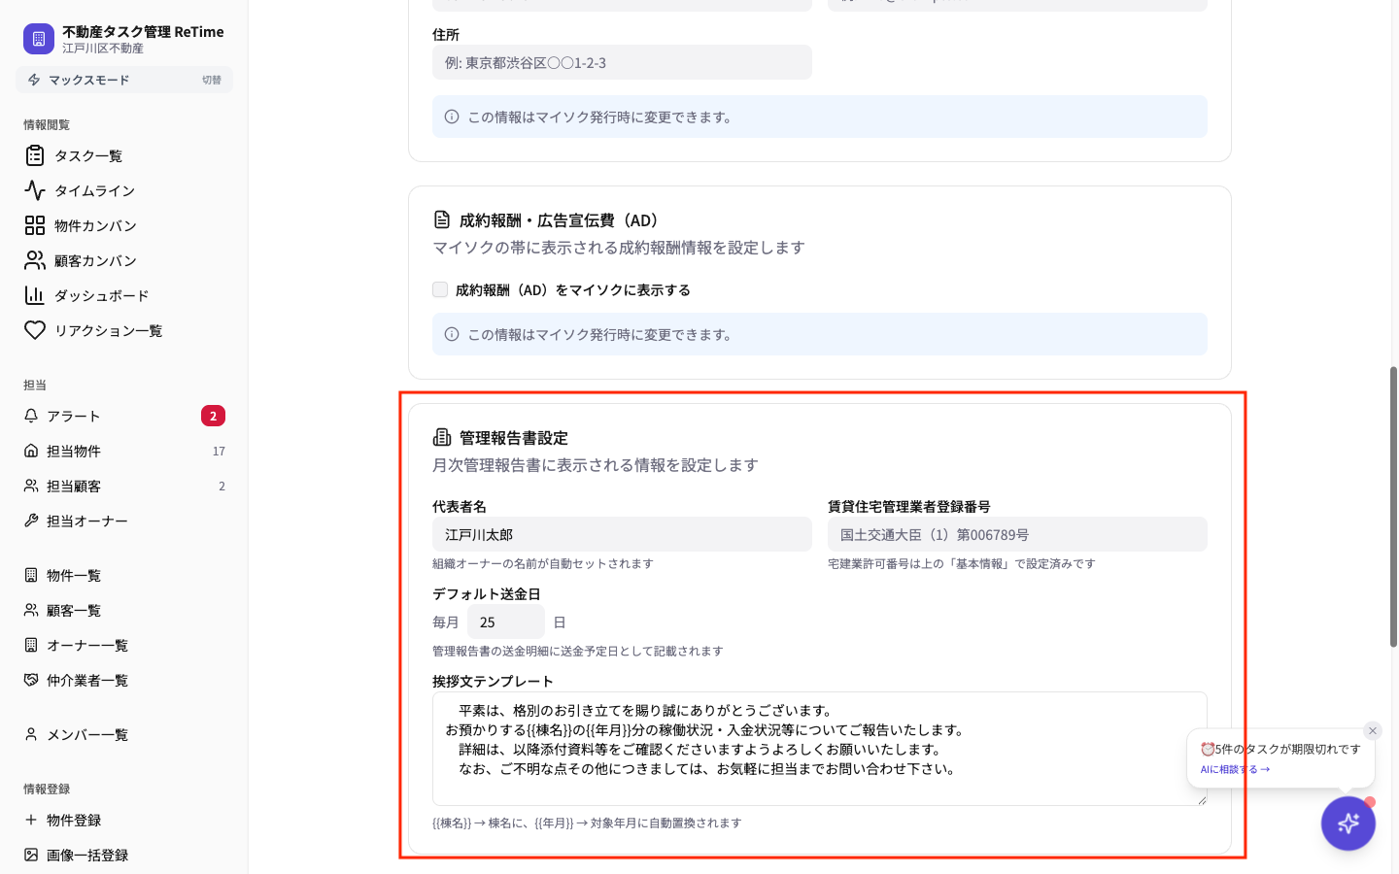The width and height of the screenshot is (1399, 874).
Task: Click the 代表者名 field with 江戸川太郎
Action: 622,534
